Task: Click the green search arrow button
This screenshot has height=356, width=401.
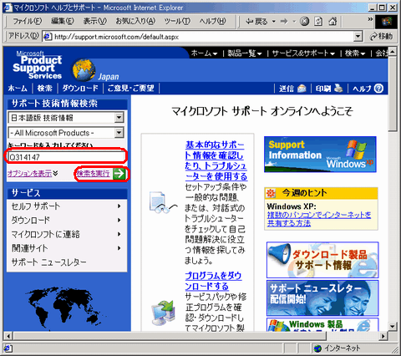Action: (x=119, y=174)
